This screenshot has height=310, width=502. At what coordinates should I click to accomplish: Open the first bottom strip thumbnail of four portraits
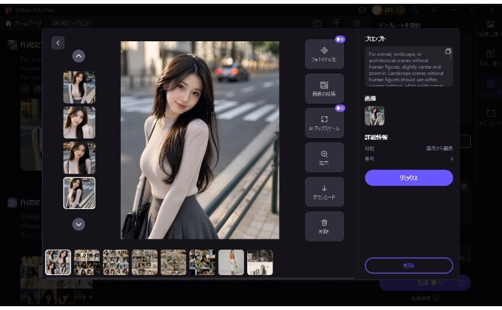tap(58, 262)
